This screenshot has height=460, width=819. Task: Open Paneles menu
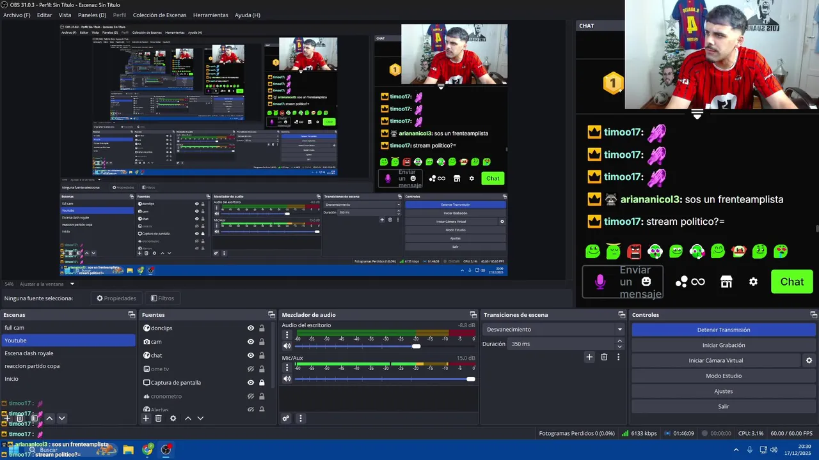[x=92, y=15]
